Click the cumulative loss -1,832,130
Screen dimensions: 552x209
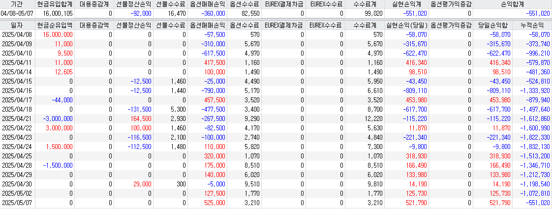(x=536, y=147)
